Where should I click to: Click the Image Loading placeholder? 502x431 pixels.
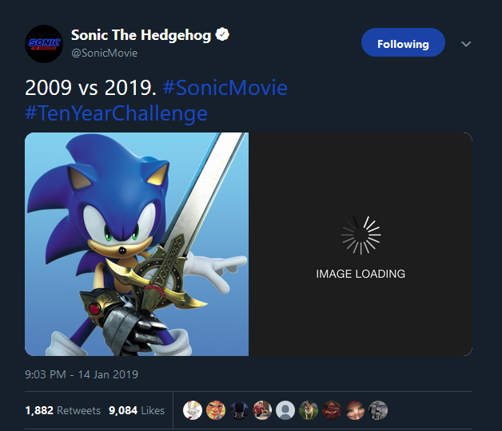click(361, 243)
